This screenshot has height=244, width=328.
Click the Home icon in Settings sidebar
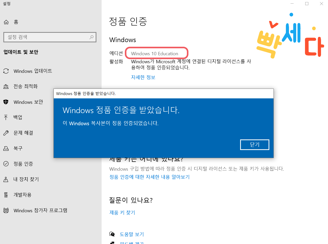click(x=6, y=22)
